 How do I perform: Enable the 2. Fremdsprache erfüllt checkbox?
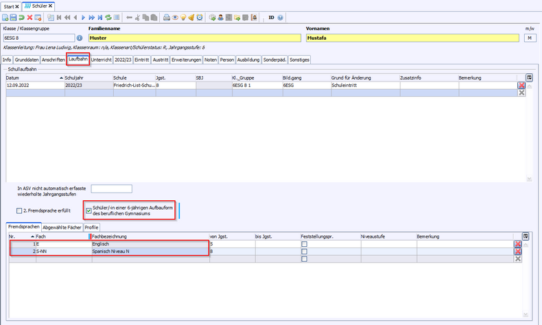tap(19, 210)
